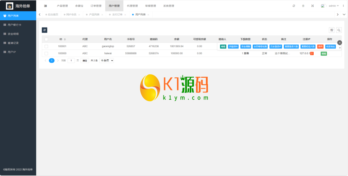Screen dimensions: 348x176
Task: Switch to the 支付订单 tab
Action: (117, 15)
